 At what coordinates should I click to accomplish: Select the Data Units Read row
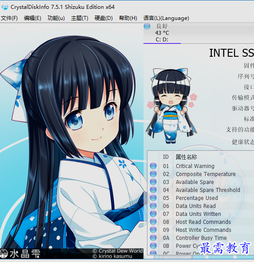tap(201, 206)
